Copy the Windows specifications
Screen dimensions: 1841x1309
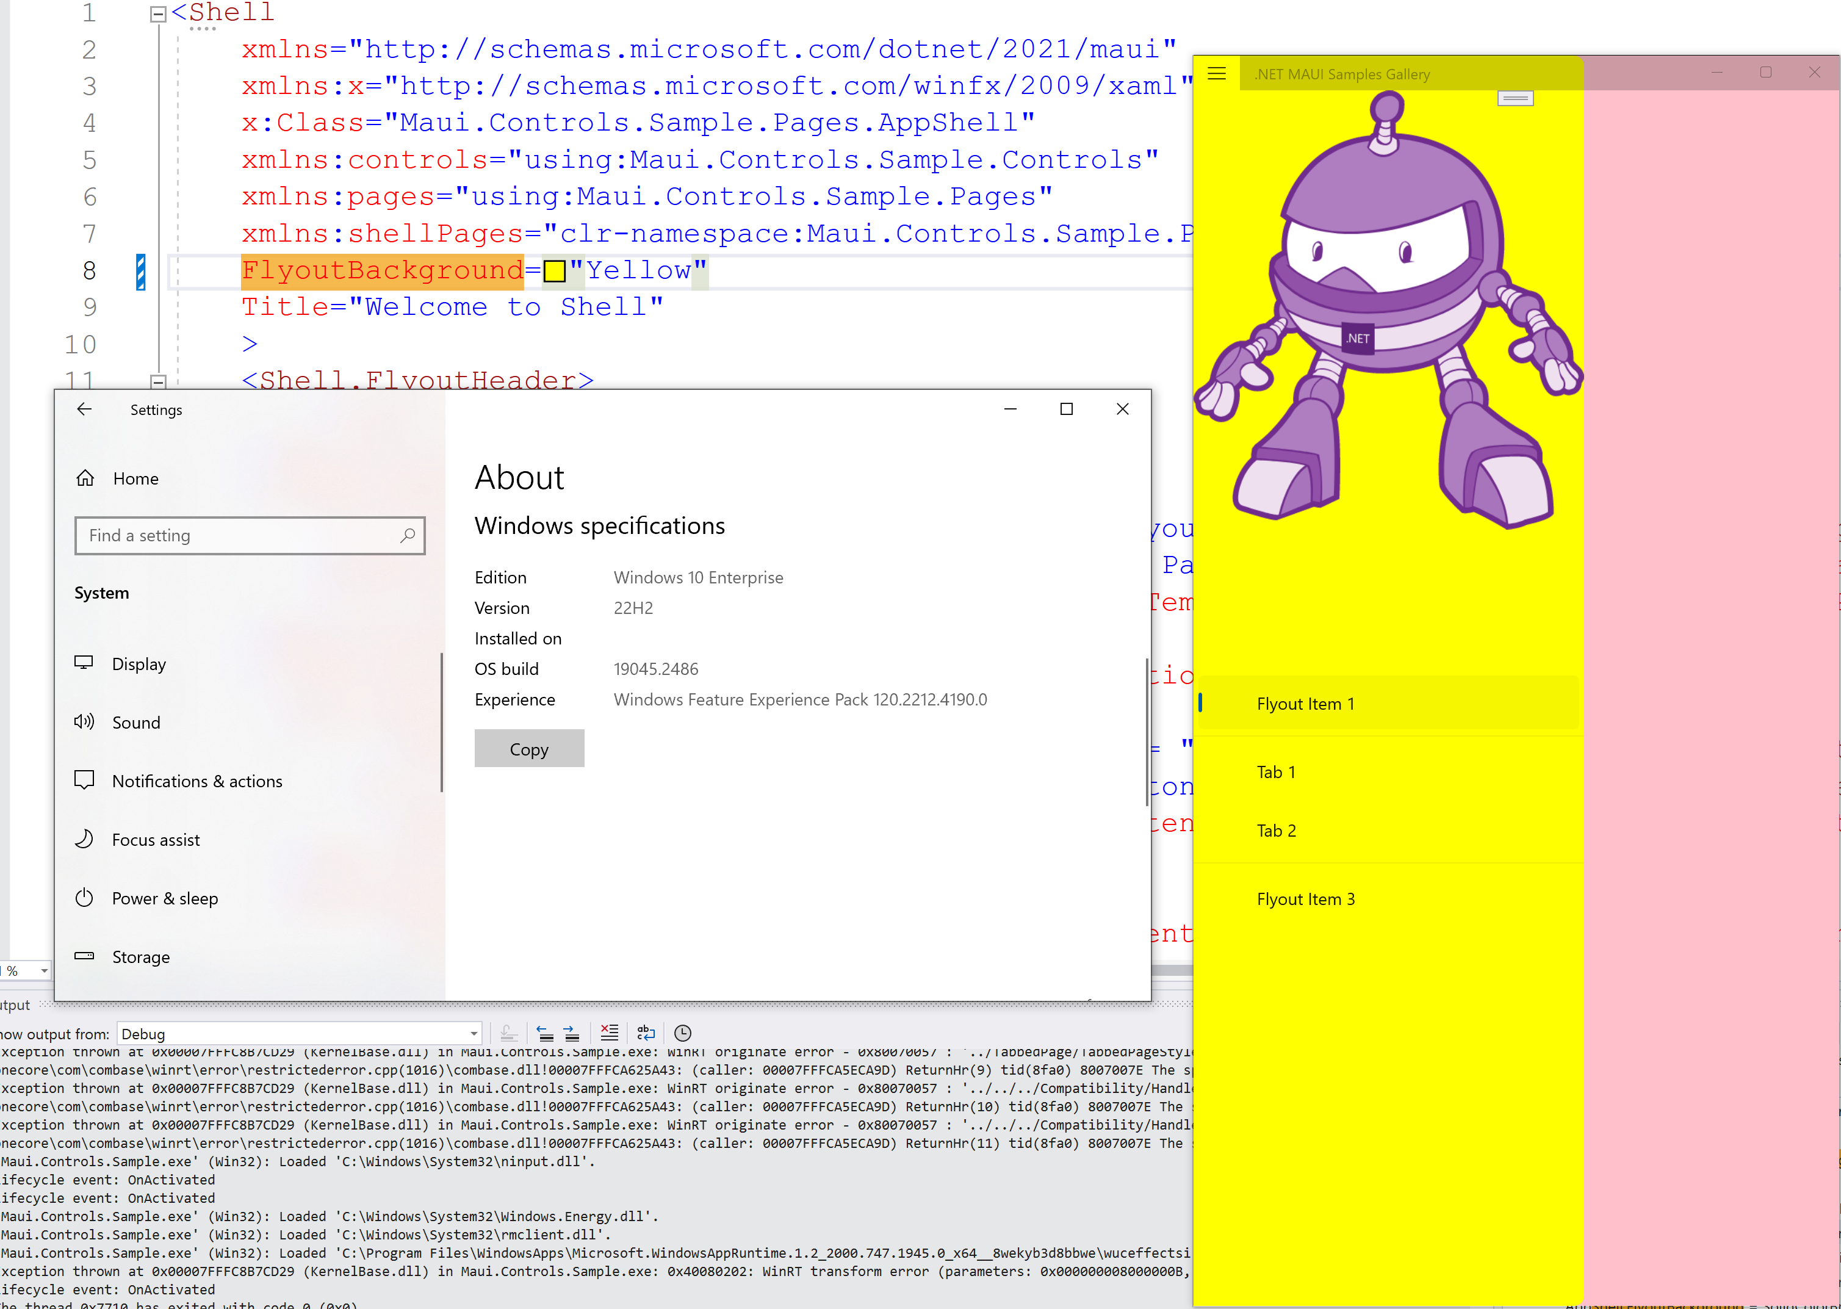[529, 748]
